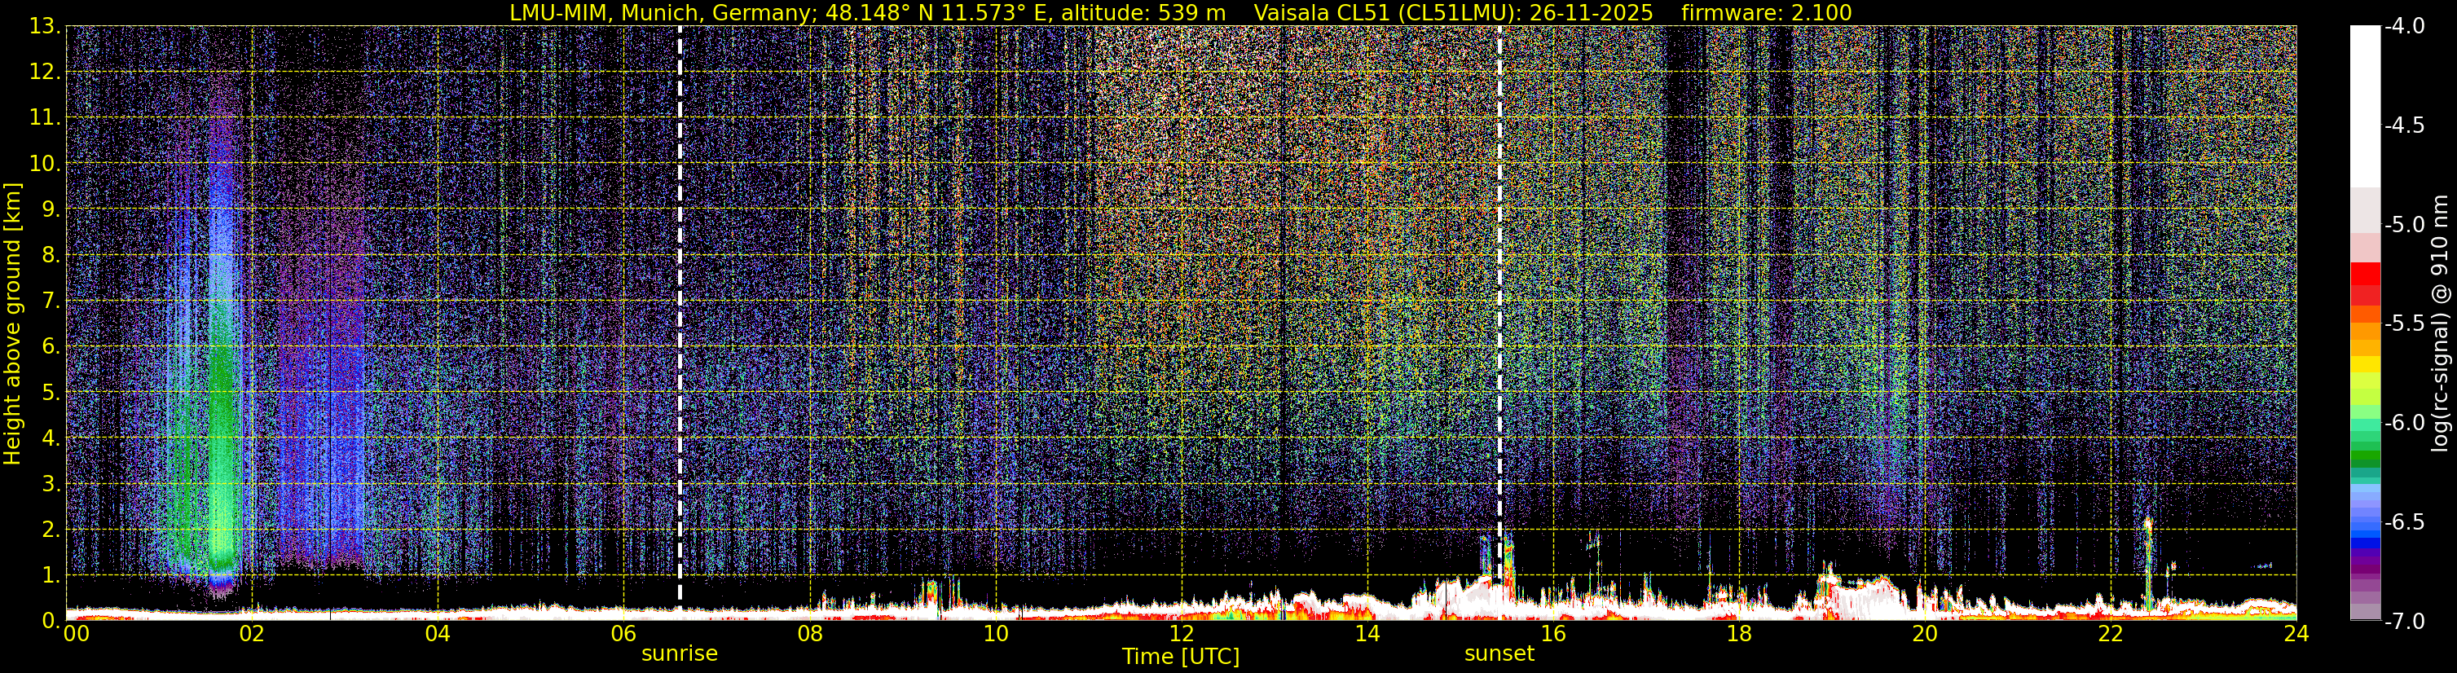The height and width of the screenshot is (673, 2457).
Task: Click the 'Time [UTC]' axis label
Action: 1181,657
